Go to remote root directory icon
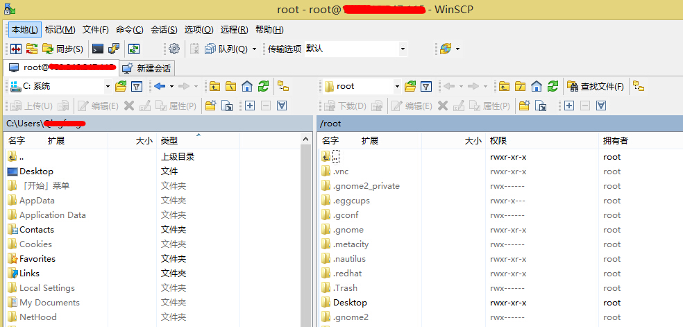Image resolution: width=683 pixels, height=327 pixels. coord(521,86)
